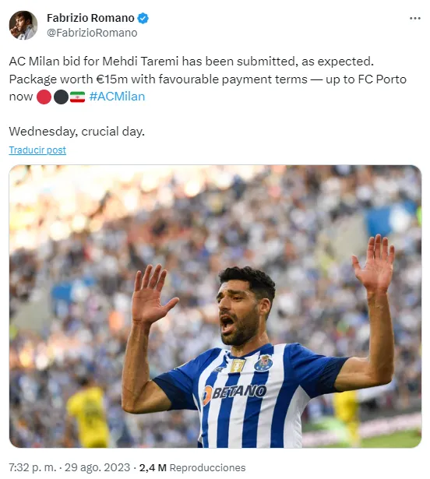Click the FC Porto crest on the jersey
The image size is (430, 479).
pyautogui.click(x=263, y=362)
